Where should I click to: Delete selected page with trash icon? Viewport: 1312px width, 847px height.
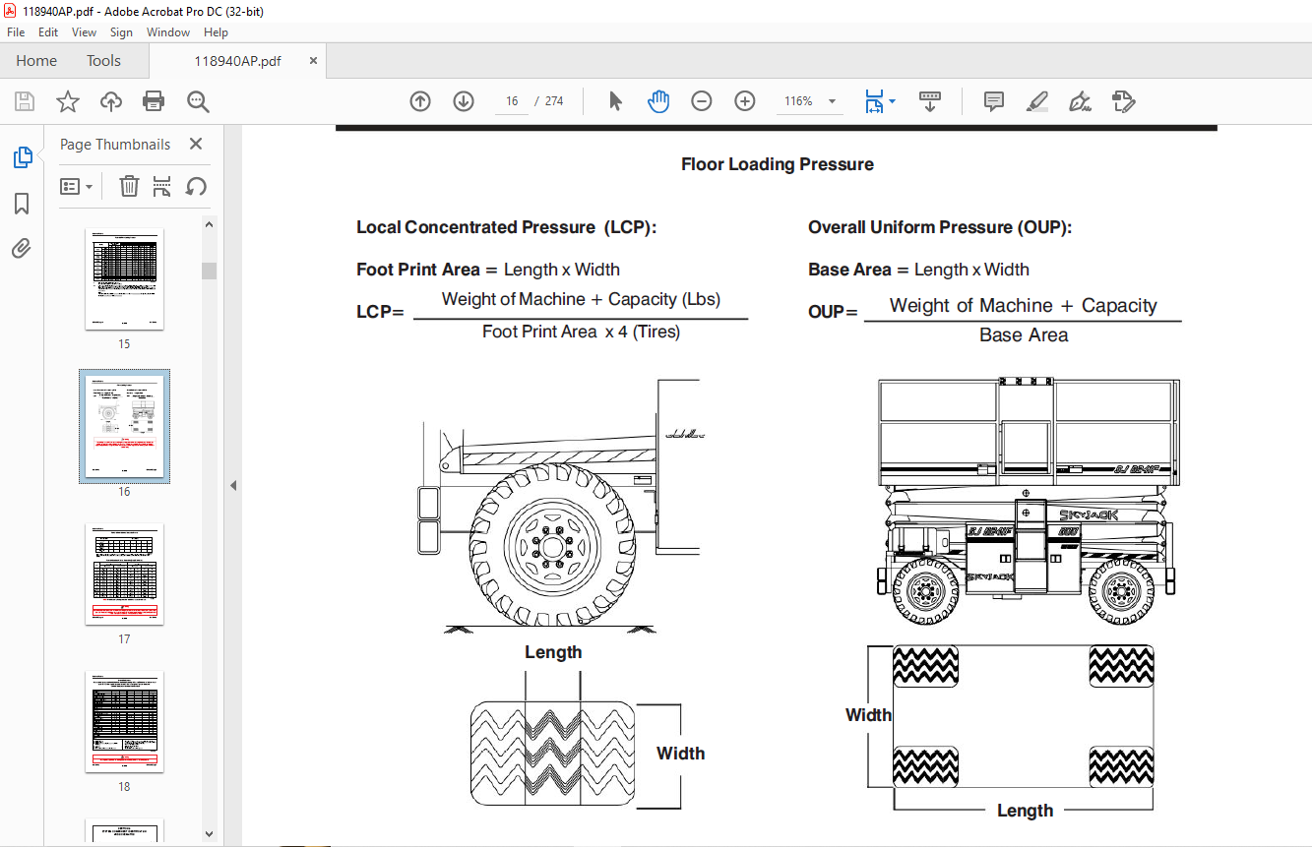pyautogui.click(x=129, y=186)
